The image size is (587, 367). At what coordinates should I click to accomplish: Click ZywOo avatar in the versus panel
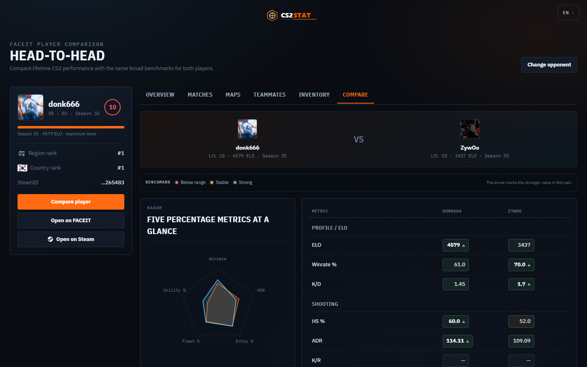click(x=470, y=129)
